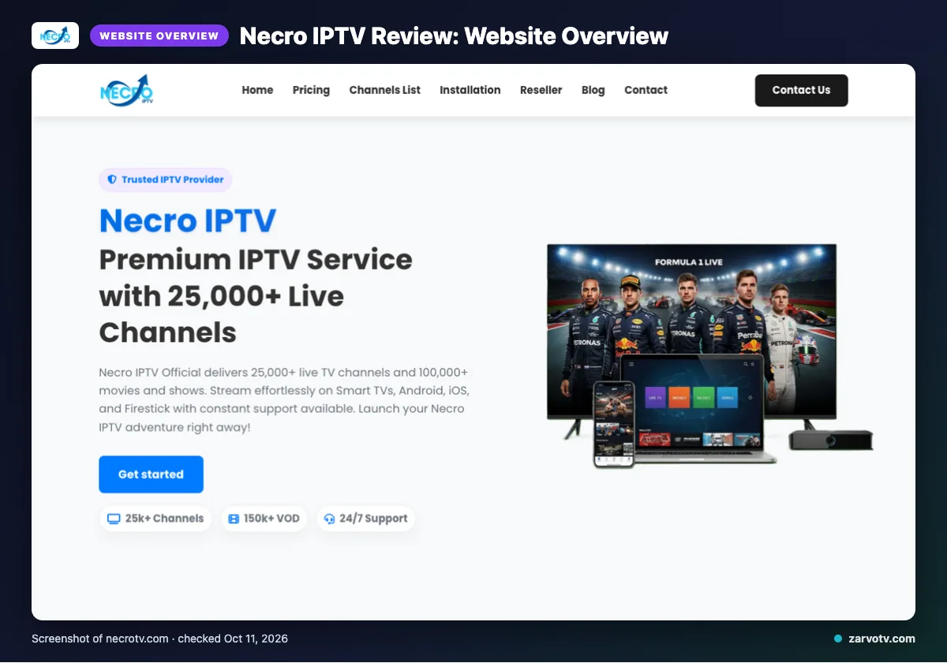Click the Premium IPTV Service headline
This screenshot has width=947, height=663.
(x=256, y=296)
